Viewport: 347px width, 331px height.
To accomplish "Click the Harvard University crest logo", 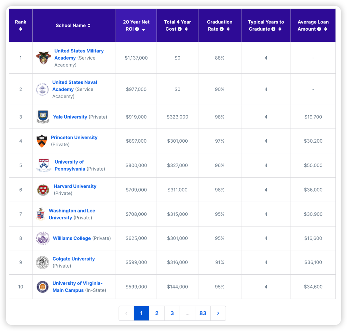I will tap(43, 190).
